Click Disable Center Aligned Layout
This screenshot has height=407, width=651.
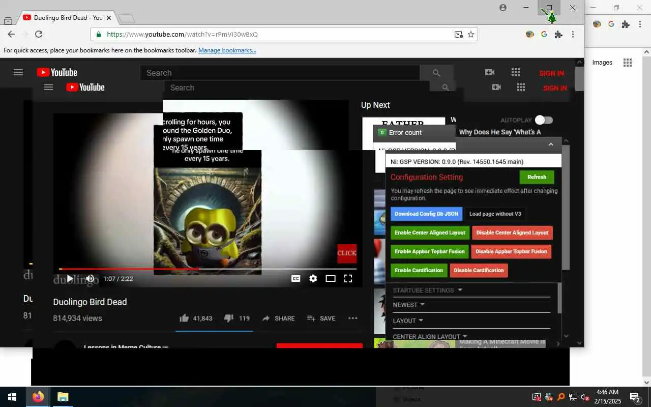click(x=512, y=232)
